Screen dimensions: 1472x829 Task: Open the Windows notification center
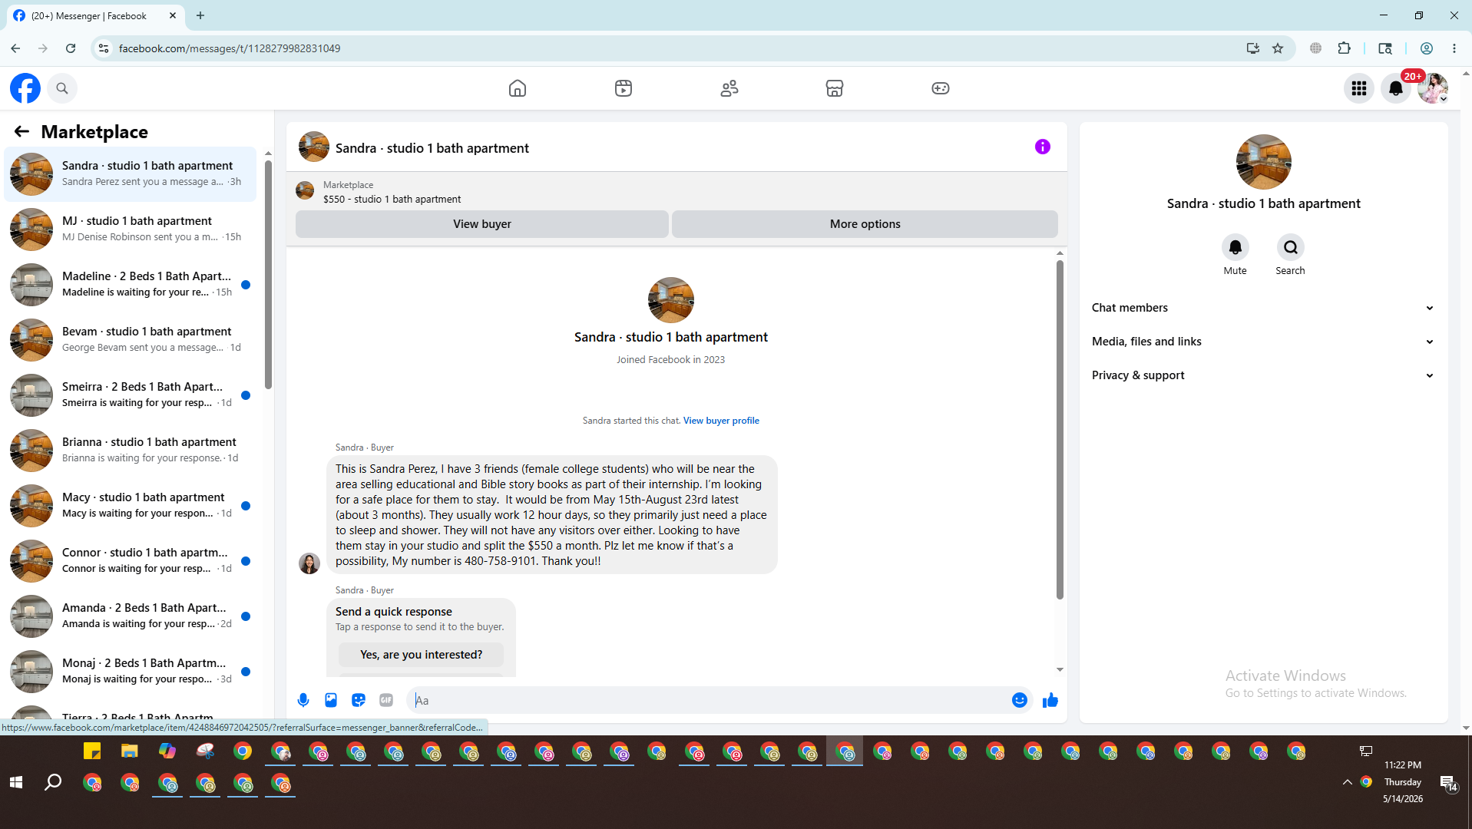point(1448,783)
